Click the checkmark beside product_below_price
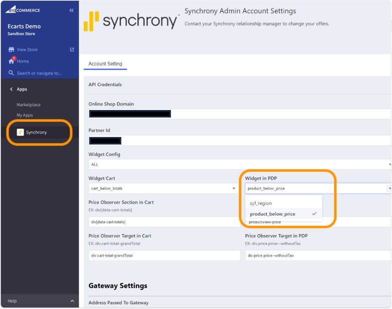Screen dimensions: 392x309 pyautogui.click(x=314, y=213)
